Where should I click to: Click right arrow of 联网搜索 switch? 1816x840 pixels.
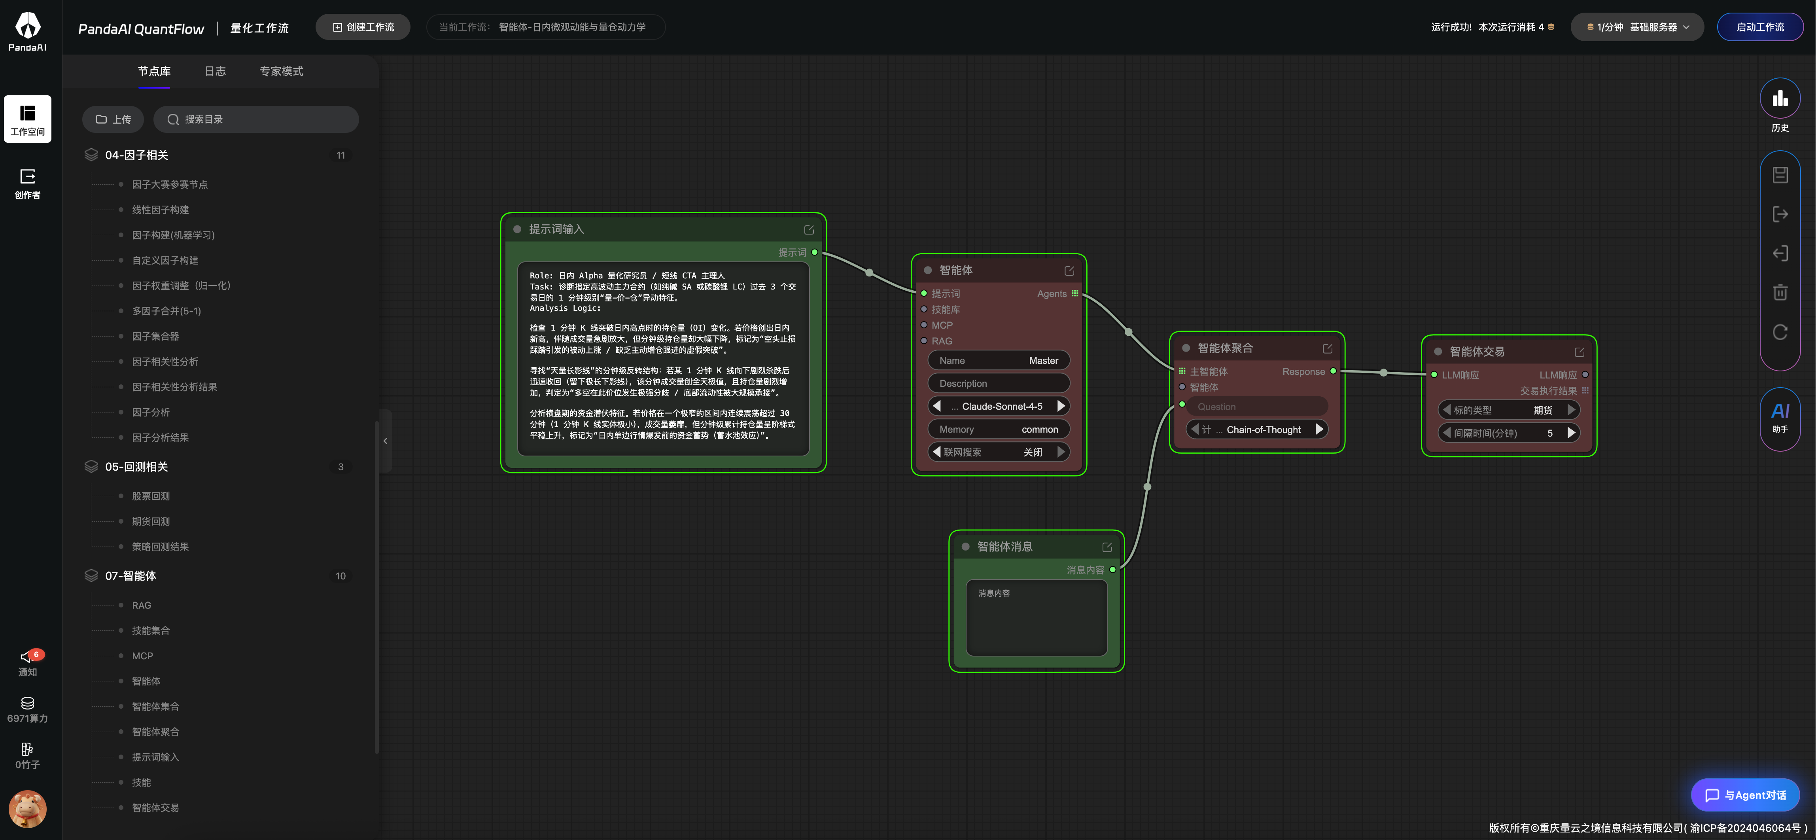click(1060, 452)
